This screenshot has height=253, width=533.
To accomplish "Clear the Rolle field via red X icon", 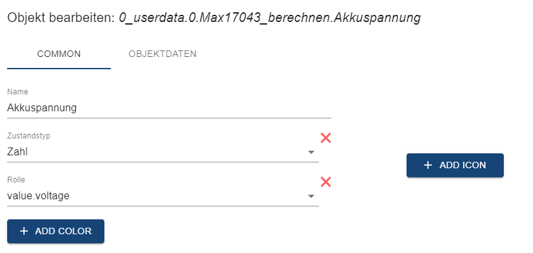I will point(326,182).
